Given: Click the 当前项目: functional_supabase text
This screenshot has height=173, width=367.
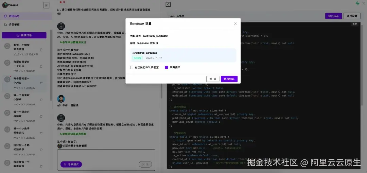Looking at the screenshot, I should tap(149, 36).
